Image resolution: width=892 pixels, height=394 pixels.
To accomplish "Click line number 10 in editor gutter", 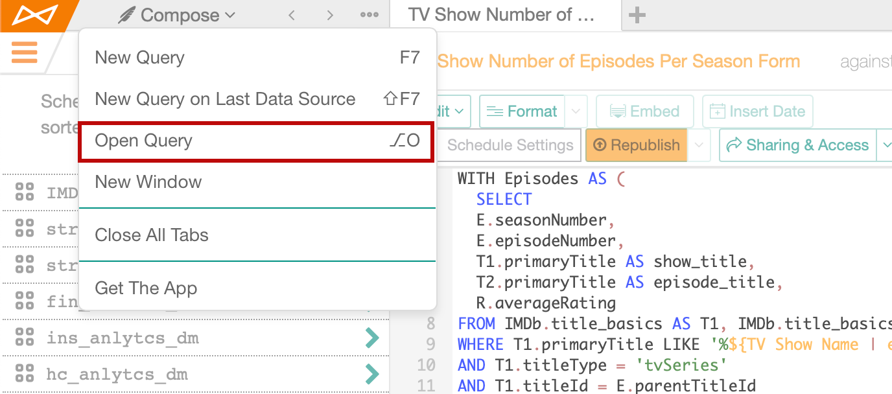I will click(426, 365).
